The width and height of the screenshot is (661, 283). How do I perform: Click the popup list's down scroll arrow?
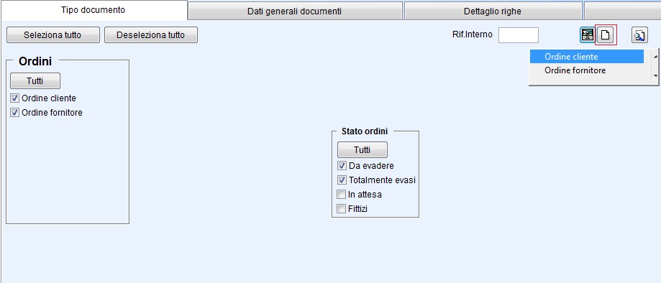pyautogui.click(x=655, y=76)
